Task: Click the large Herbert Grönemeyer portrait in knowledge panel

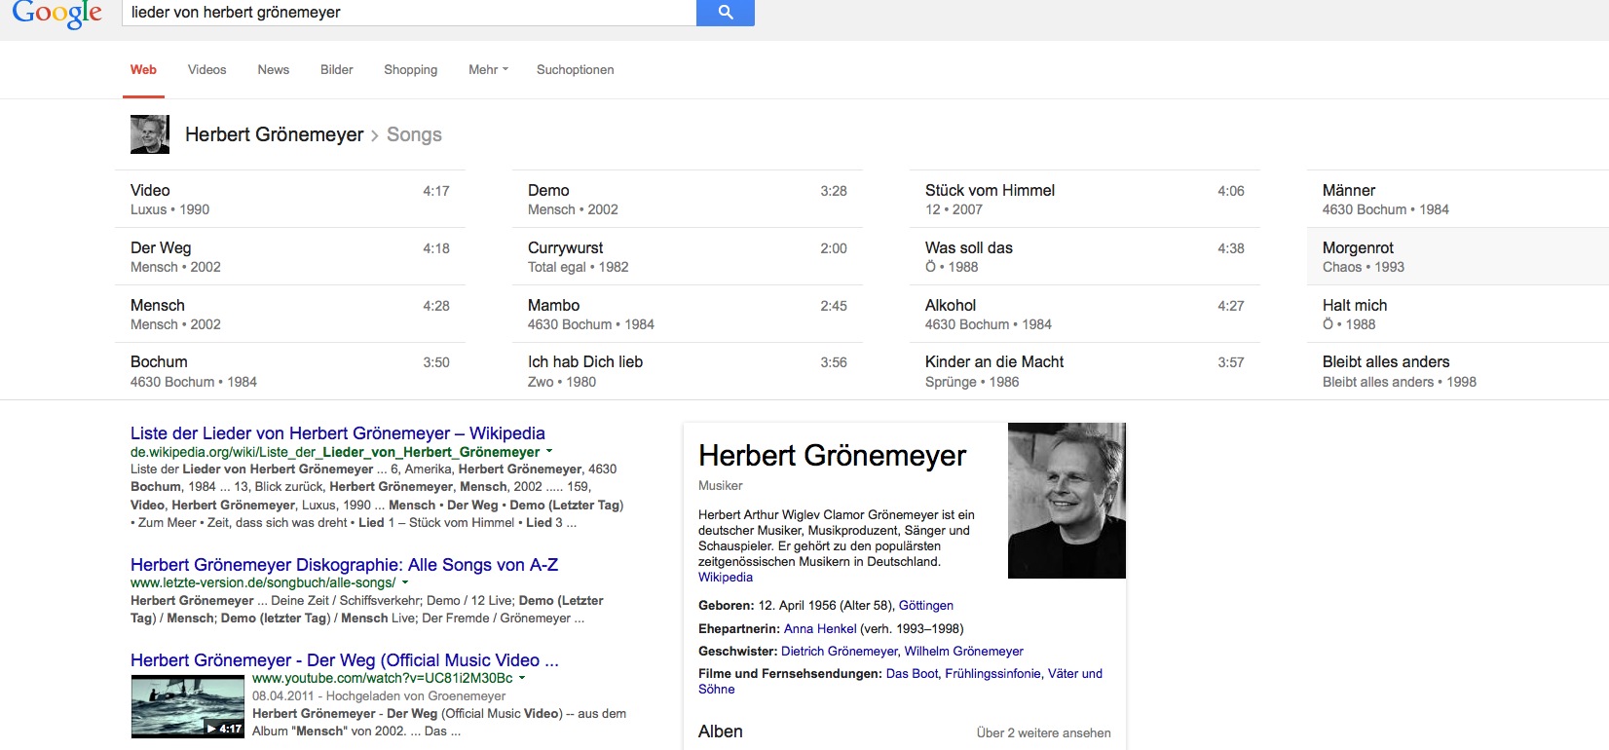Action: [1066, 501]
